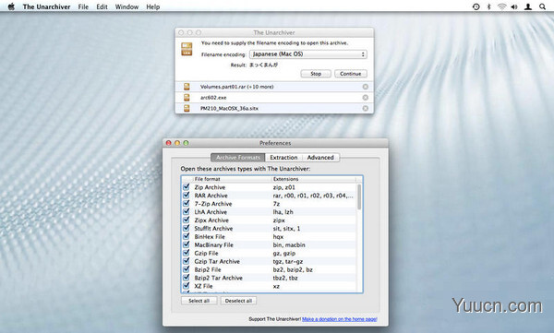Cancel extraction of Volumes.part01.rar
Screen dimensions: 554x333
click(x=366, y=87)
